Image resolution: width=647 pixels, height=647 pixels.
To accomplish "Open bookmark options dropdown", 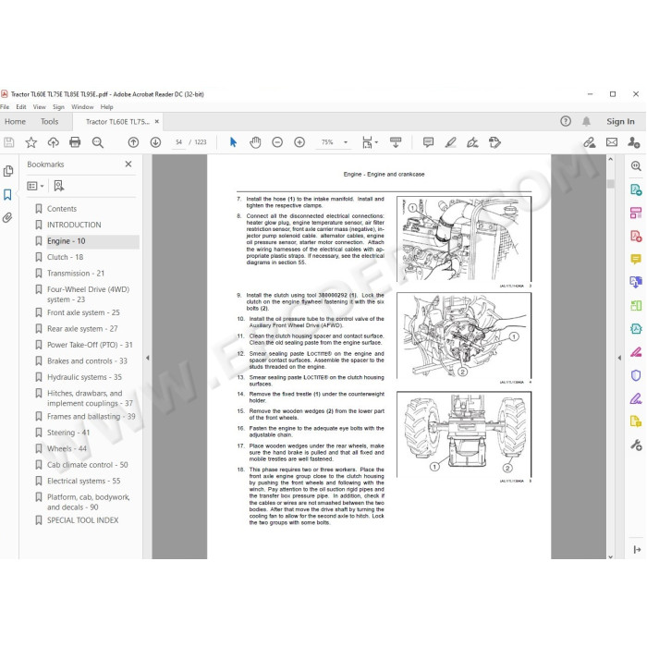I will [x=35, y=186].
